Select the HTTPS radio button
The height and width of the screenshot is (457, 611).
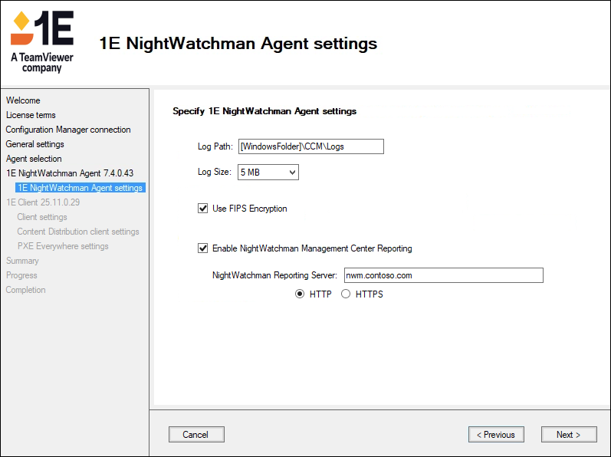click(346, 294)
